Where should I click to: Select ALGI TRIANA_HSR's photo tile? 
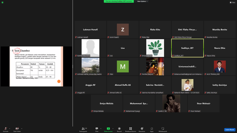pos(220,66)
